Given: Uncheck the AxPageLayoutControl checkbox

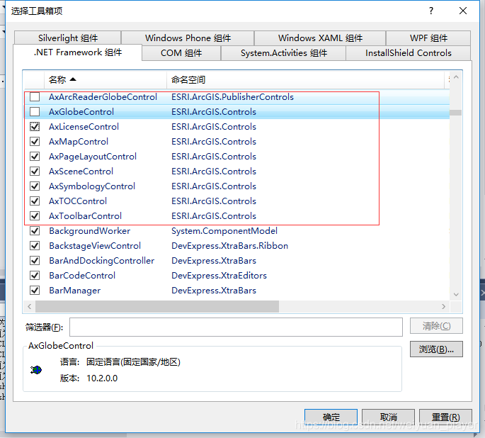Looking at the screenshot, I should [x=35, y=157].
